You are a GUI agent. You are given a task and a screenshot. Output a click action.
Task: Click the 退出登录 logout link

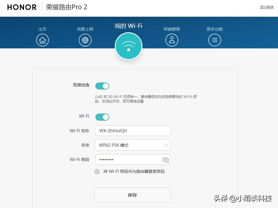point(266,7)
